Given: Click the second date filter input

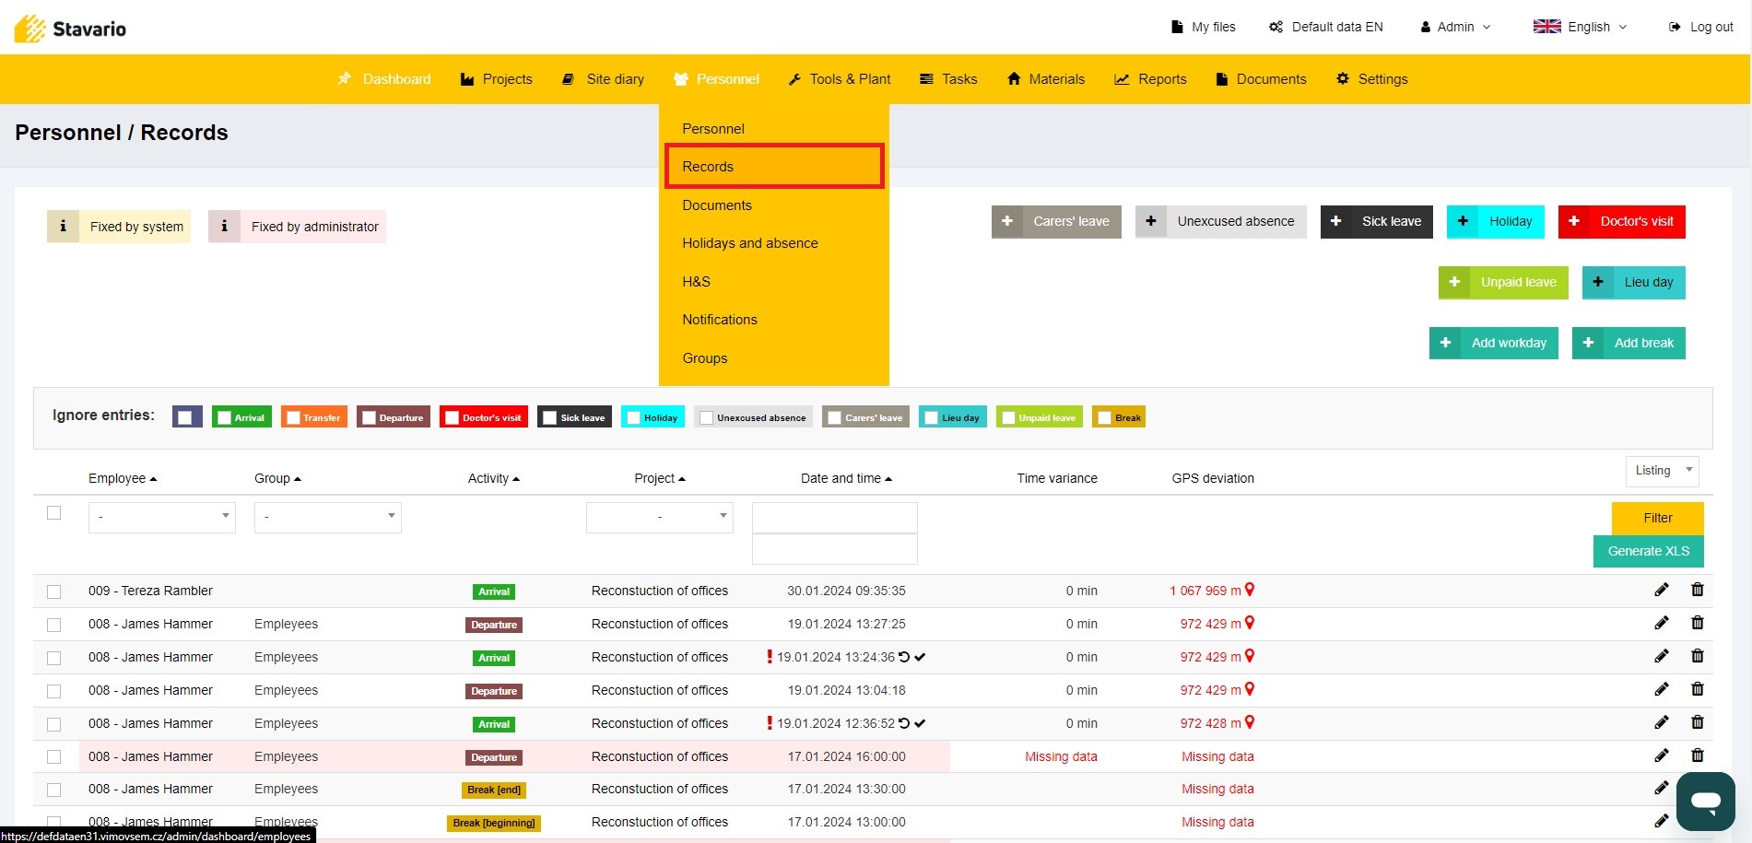Looking at the screenshot, I should [835, 549].
